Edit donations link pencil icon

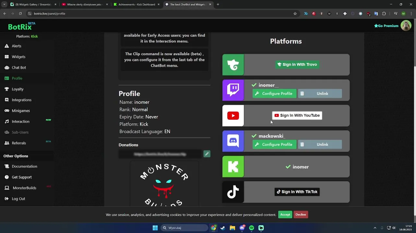207,154
